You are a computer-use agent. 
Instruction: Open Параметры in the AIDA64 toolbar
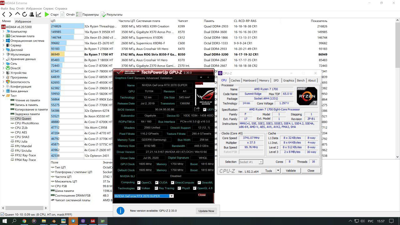[x=87, y=14]
